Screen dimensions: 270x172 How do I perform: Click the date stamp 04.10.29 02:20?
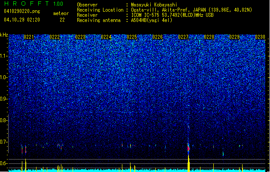tap(22, 20)
